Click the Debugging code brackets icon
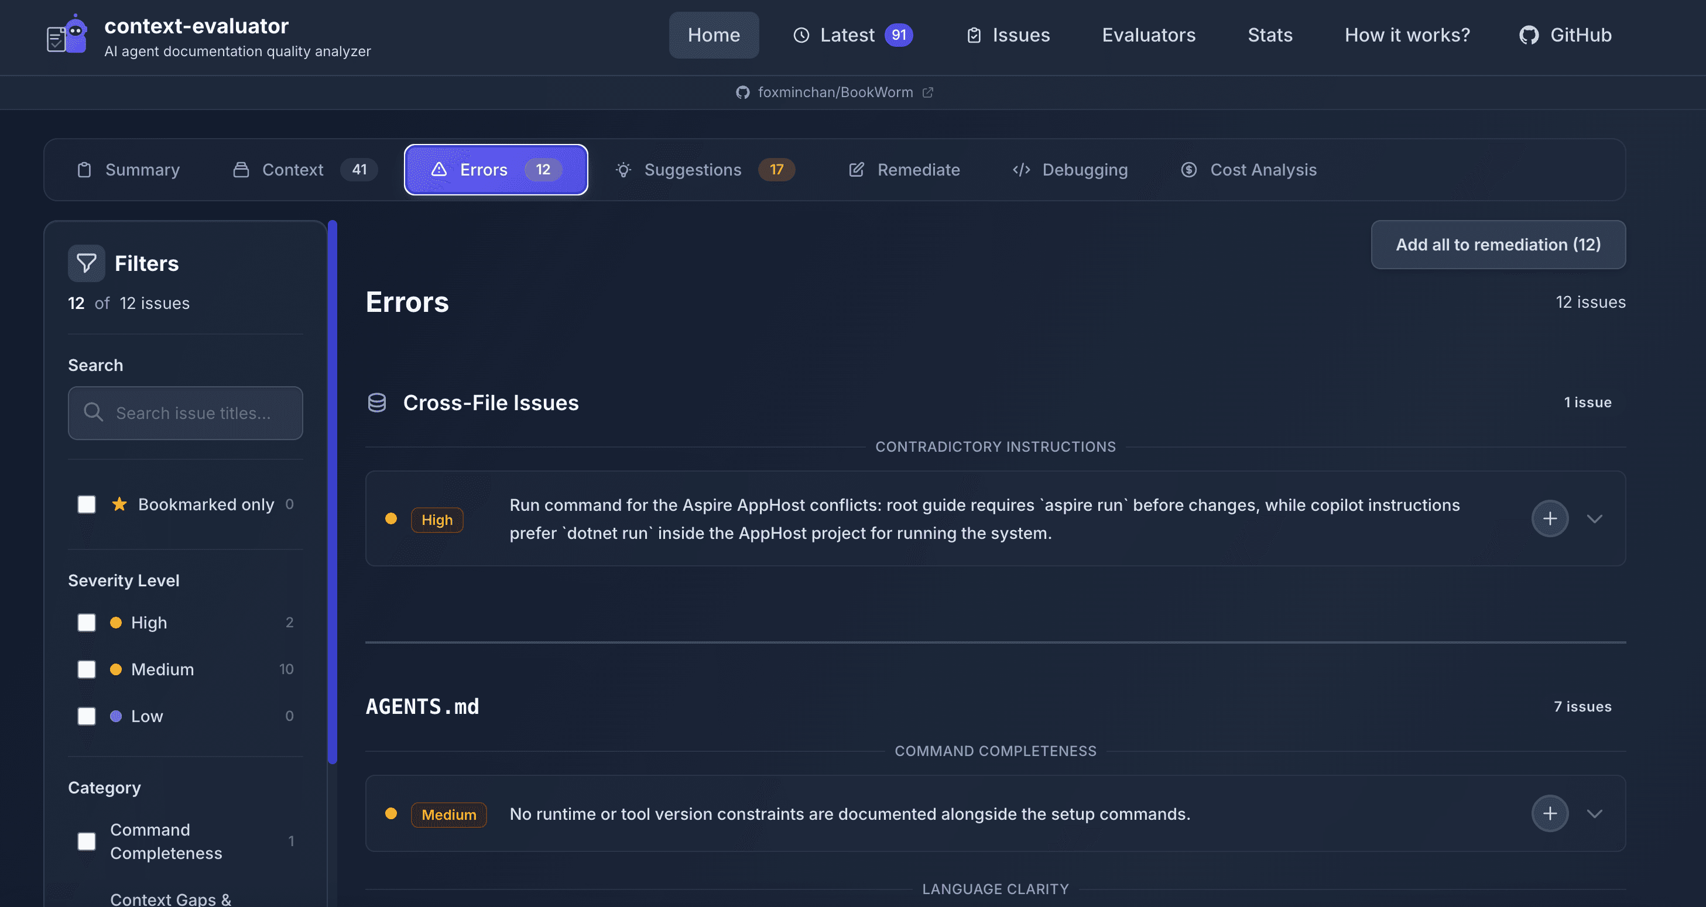The width and height of the screenshot is (1706, 907). click(x=1021, y=170)
